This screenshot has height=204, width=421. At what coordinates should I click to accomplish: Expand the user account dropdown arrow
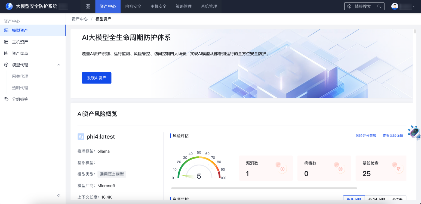pos(414,6)
